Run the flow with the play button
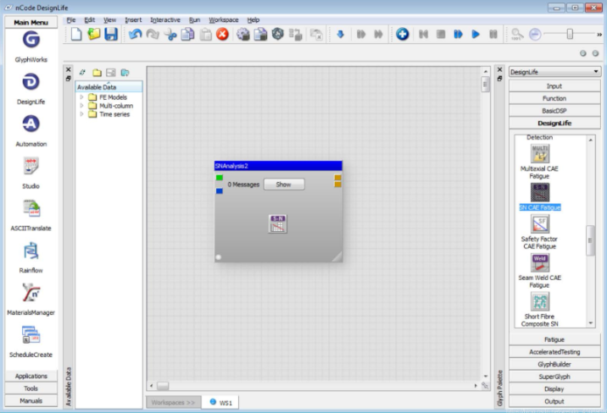Screen dimensions: 607x413 pyautogui.click(x=476, y=35)
